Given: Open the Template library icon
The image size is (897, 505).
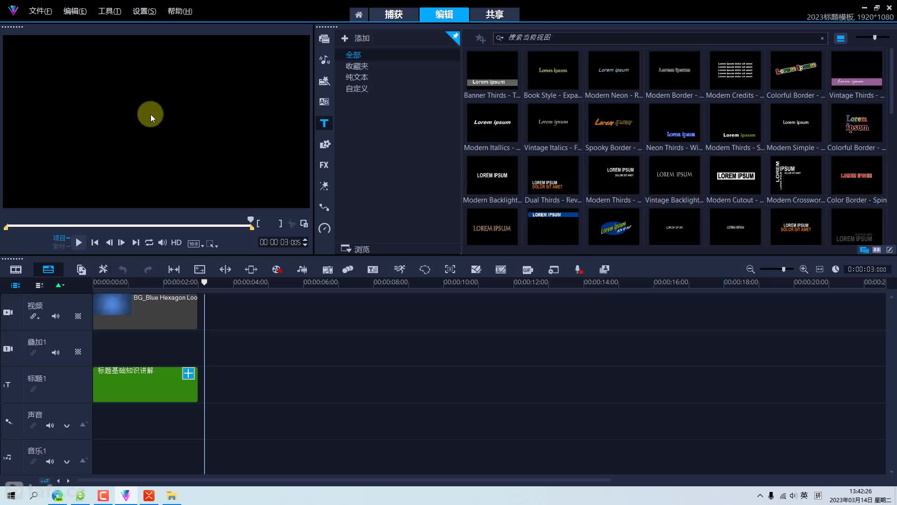Looking at the screenshot, I should tap(324, 81).
